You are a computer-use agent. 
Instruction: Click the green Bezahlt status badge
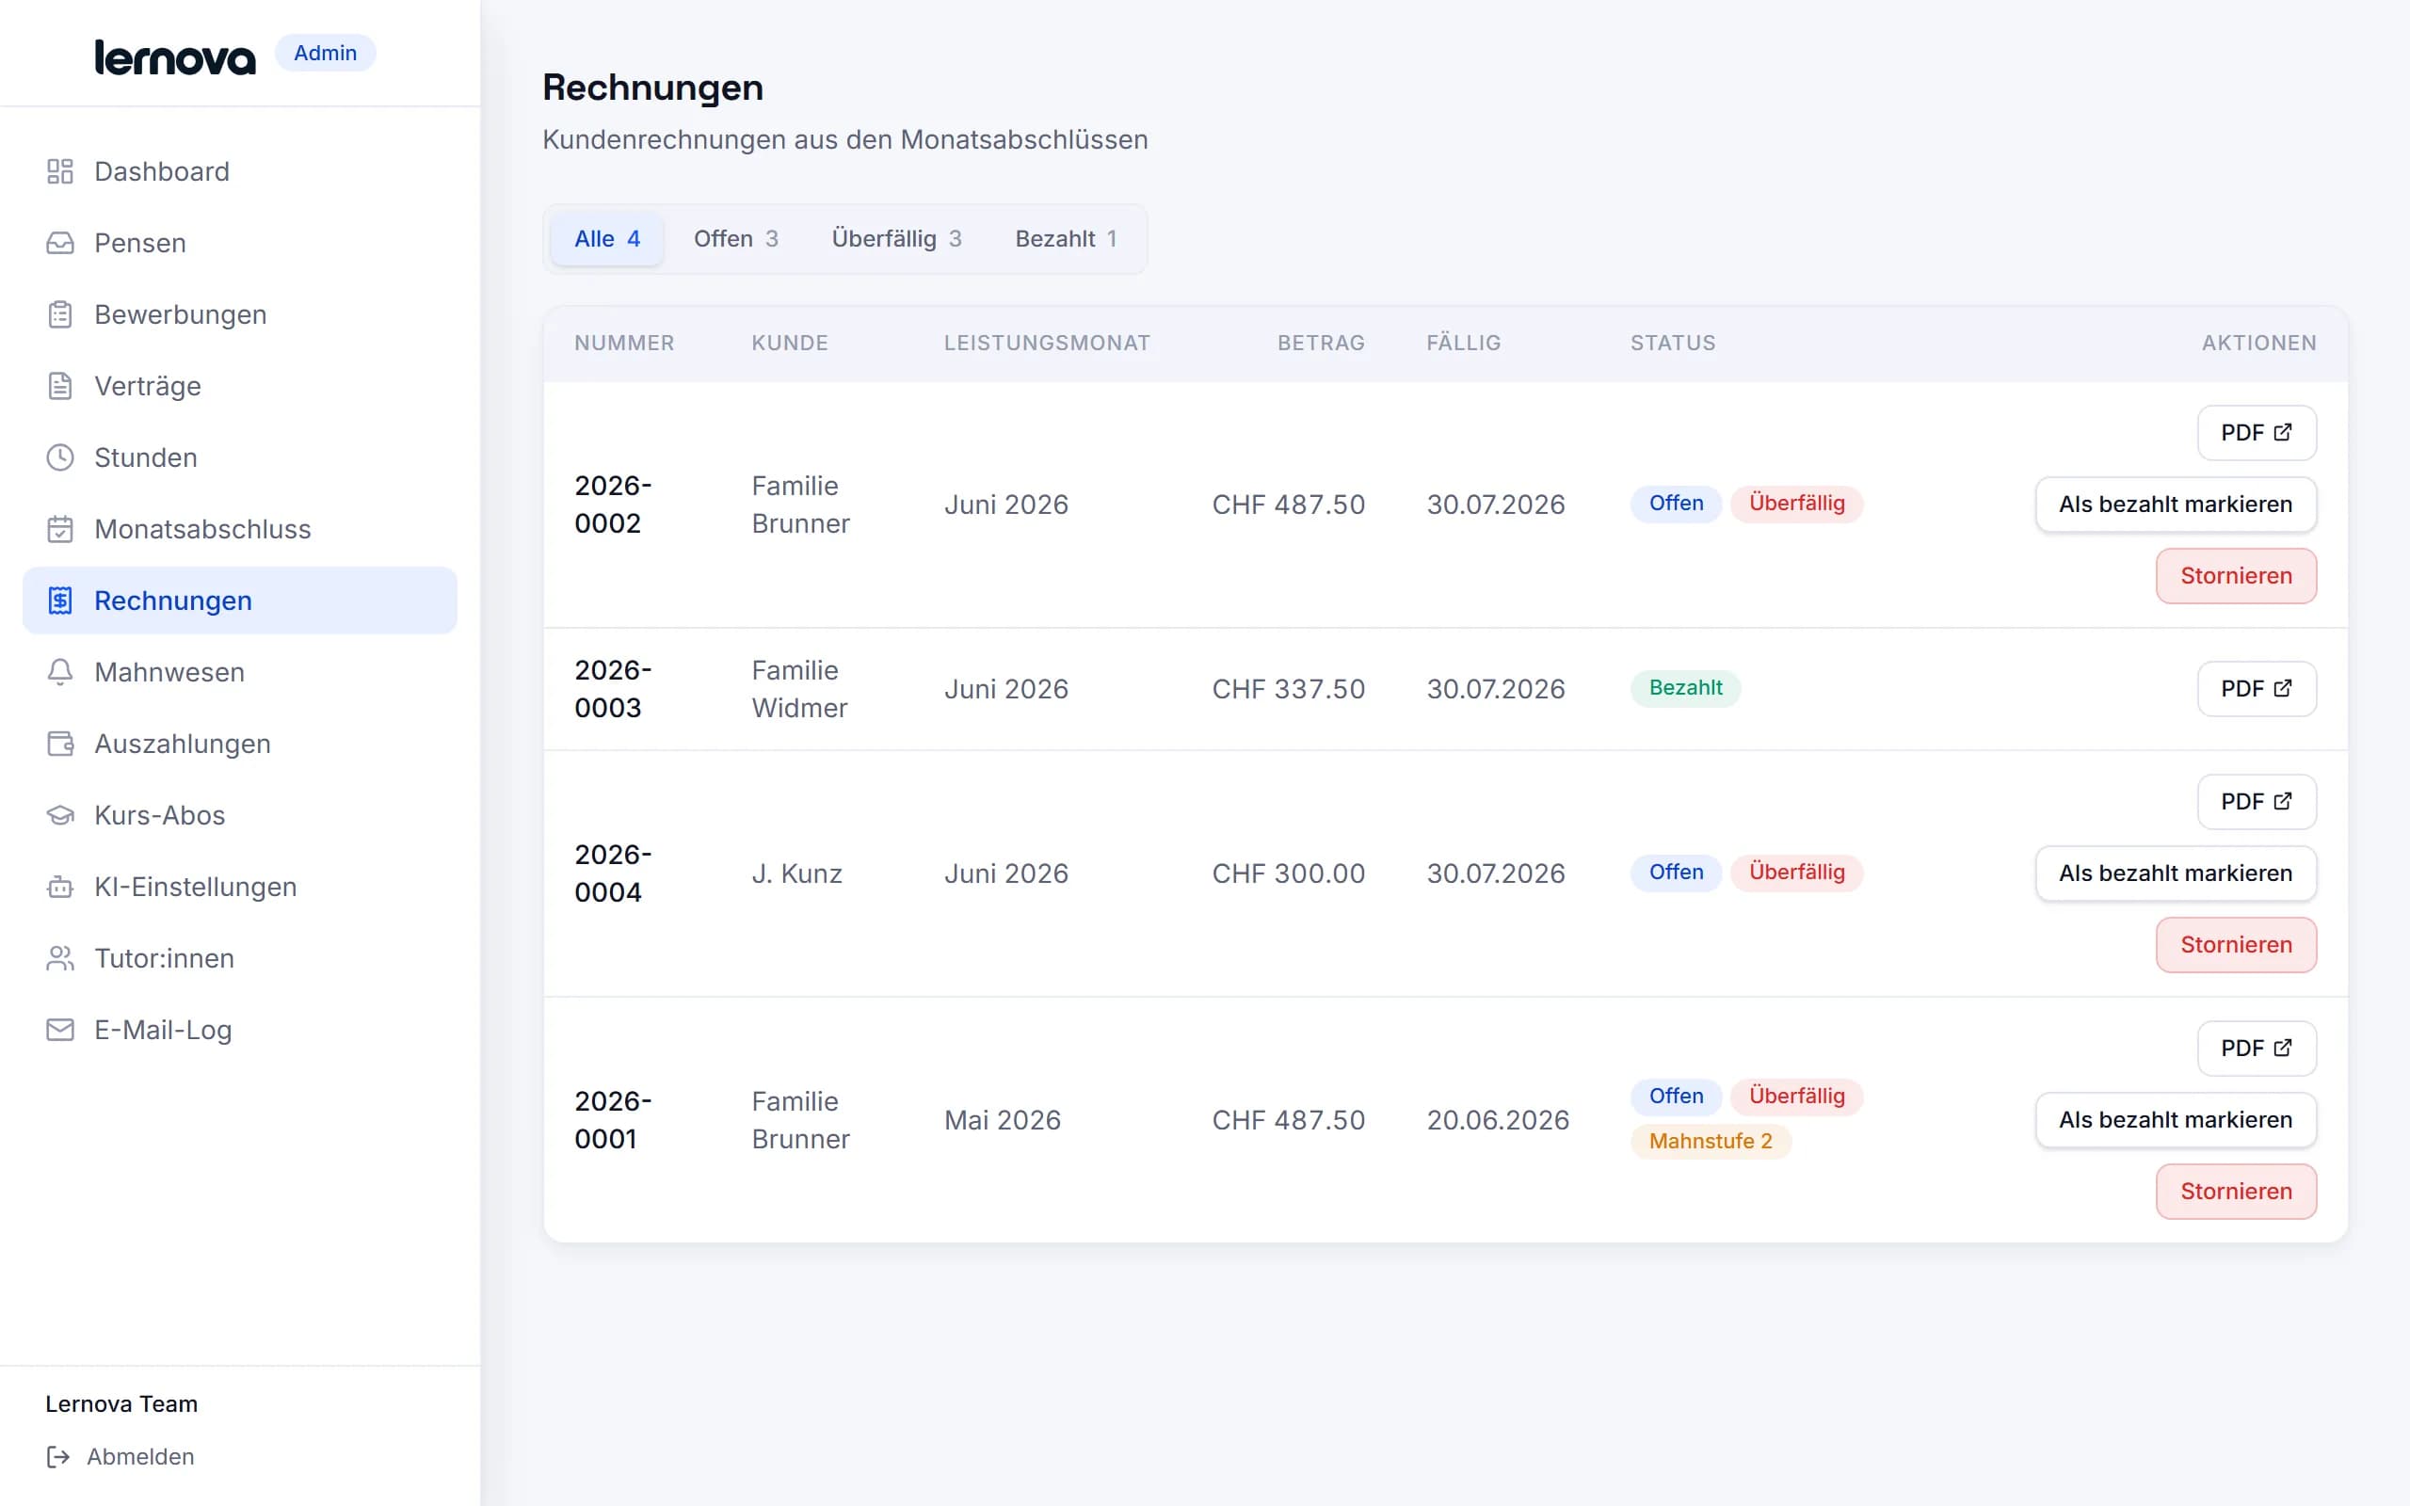click(1685, 688)
